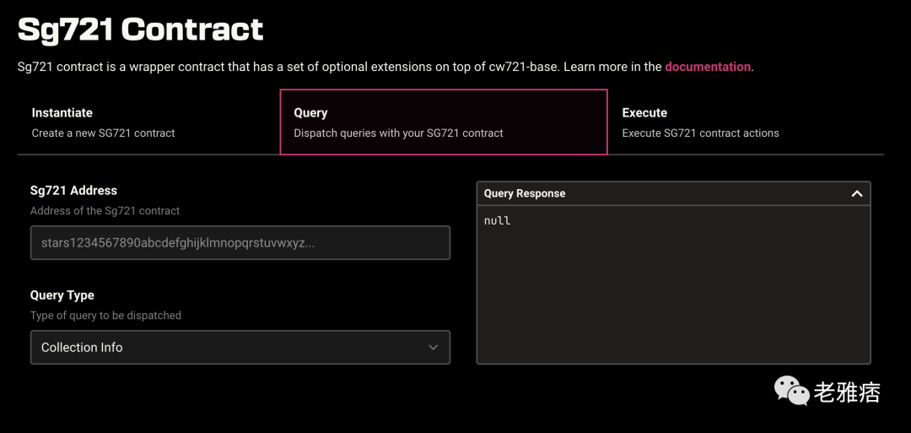The height and width of the screenshot is (433, 911).
Task: Open the Collection Info query type dropdown
Action: 240,348
